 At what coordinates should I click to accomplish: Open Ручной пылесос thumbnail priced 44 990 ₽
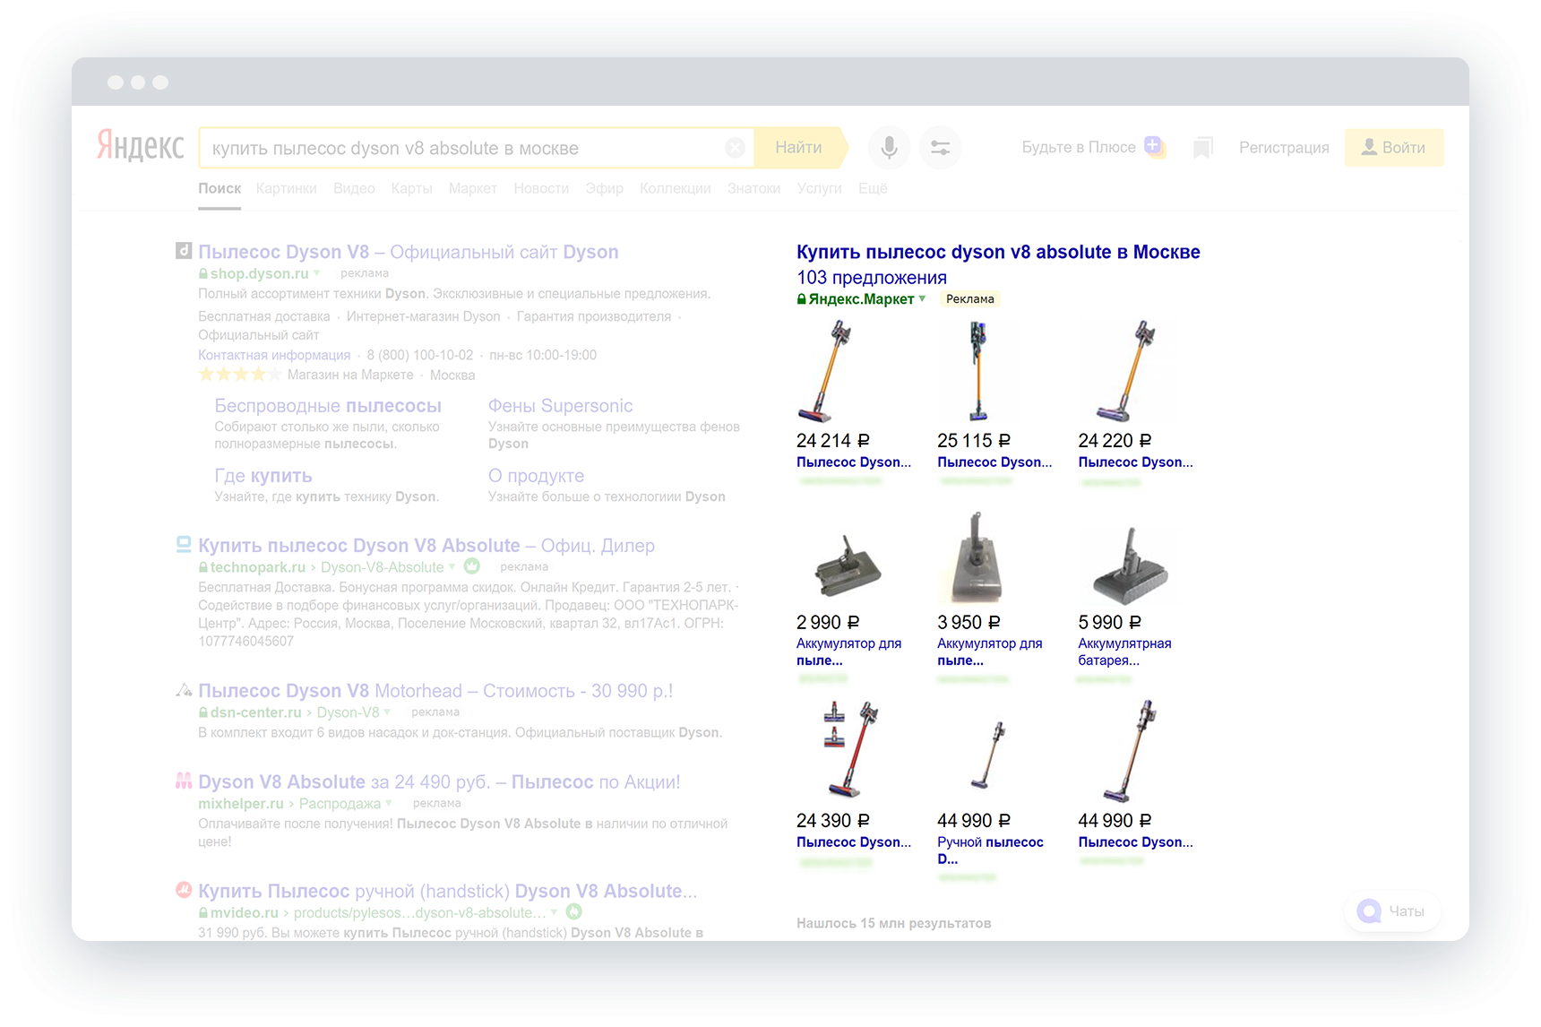coord(988,755)
